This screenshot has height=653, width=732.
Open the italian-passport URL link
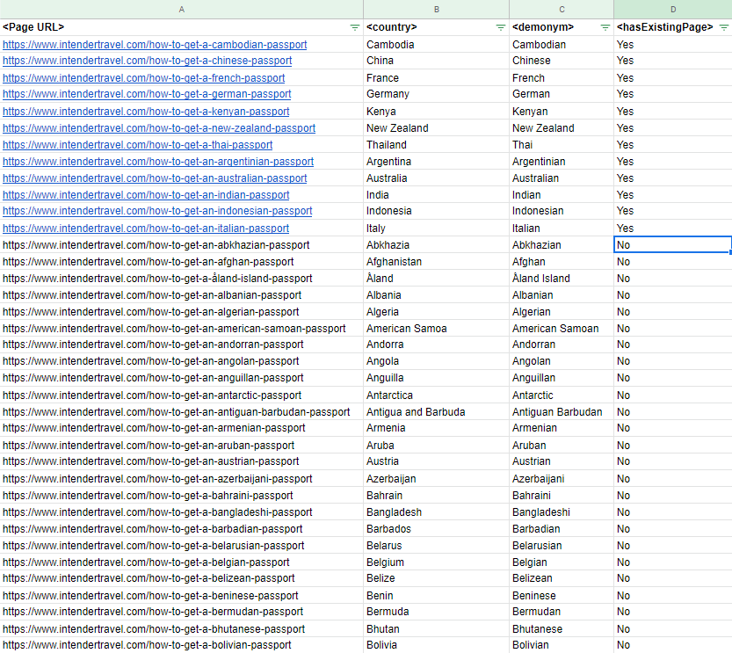tap(146, 229)
